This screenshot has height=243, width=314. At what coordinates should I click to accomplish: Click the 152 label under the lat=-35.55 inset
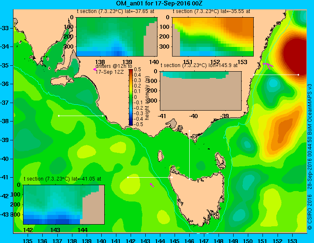coord(215,62)
